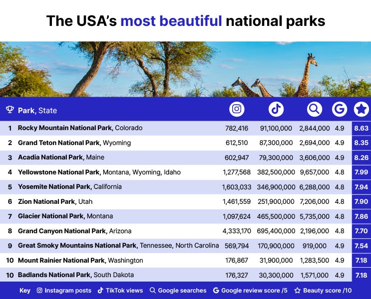Click the Park, State column header
371x299 pixels.
37,111
